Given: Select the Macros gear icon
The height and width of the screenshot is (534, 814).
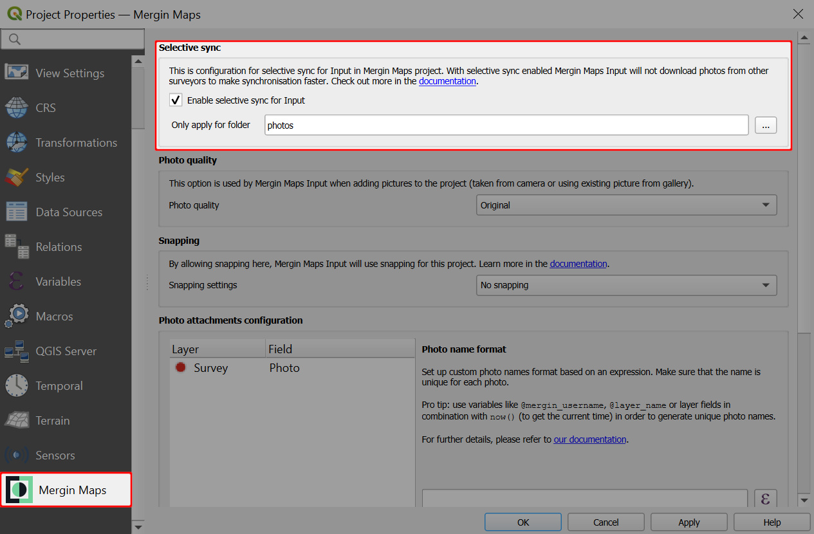Looking at the screenshot, I should [x=17, y=316].
